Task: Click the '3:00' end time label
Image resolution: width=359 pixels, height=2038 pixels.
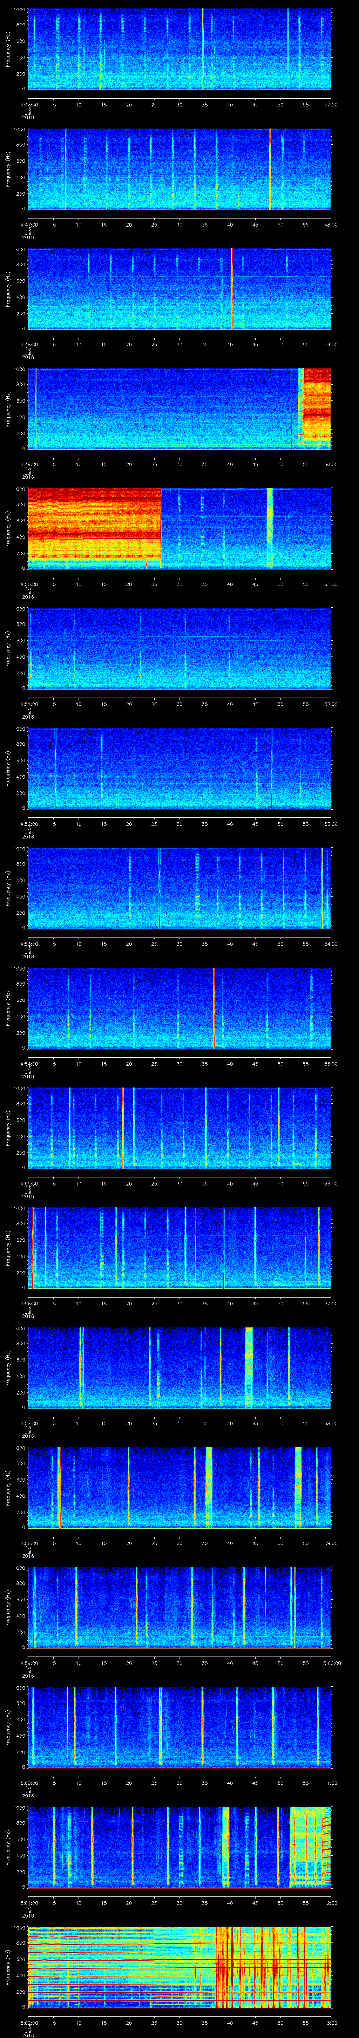Action: 332,2022
